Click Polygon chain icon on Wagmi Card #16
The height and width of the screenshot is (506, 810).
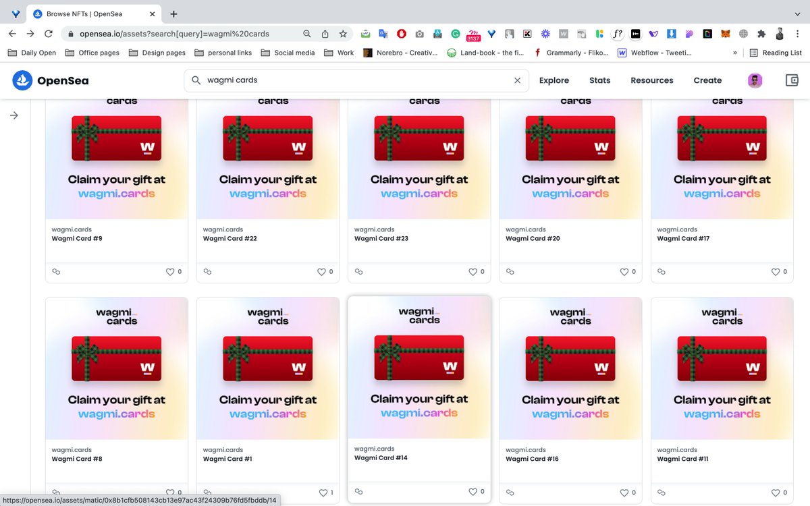pos(510,493)
